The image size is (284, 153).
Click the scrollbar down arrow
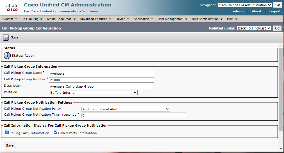click(281, 149)
